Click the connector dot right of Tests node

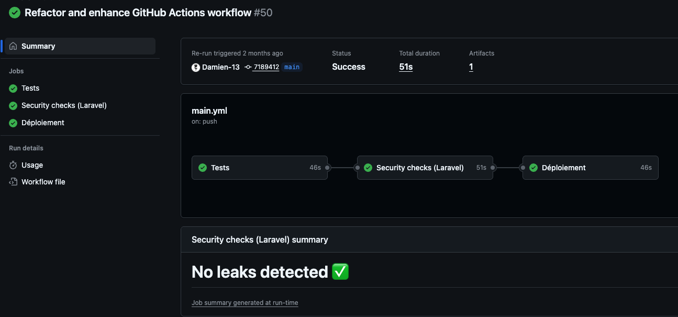[328, 168]
